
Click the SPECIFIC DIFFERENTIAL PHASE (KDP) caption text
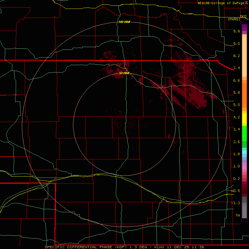tap(86, 247)
